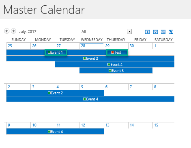Click the All calendar filter box

105,32
